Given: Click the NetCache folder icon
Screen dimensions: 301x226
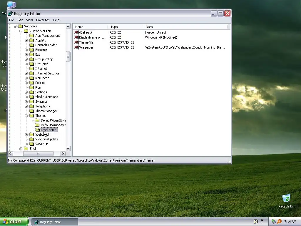Looking at the screenshot, I should [x=31, y=78].
